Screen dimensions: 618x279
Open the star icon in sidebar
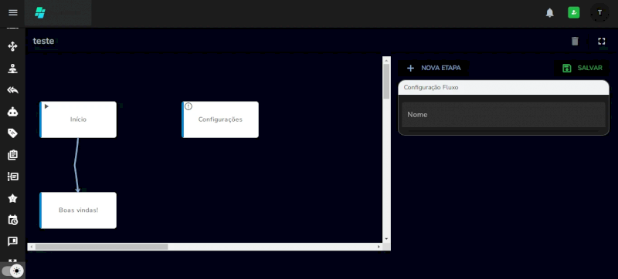[x=12, y=198]
